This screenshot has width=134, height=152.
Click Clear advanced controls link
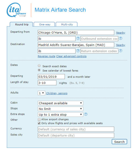point(71,56)
